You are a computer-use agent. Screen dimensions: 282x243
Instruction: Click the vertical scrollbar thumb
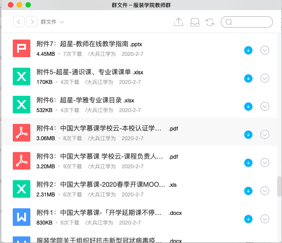coord(279,186)
